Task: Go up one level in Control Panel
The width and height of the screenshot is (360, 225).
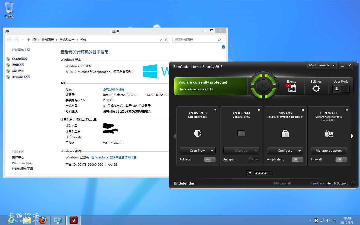Action: [x=28, y=40]
